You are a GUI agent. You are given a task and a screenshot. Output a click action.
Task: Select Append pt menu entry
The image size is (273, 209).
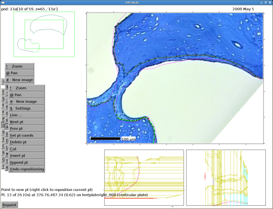click(x=27, y=162)
